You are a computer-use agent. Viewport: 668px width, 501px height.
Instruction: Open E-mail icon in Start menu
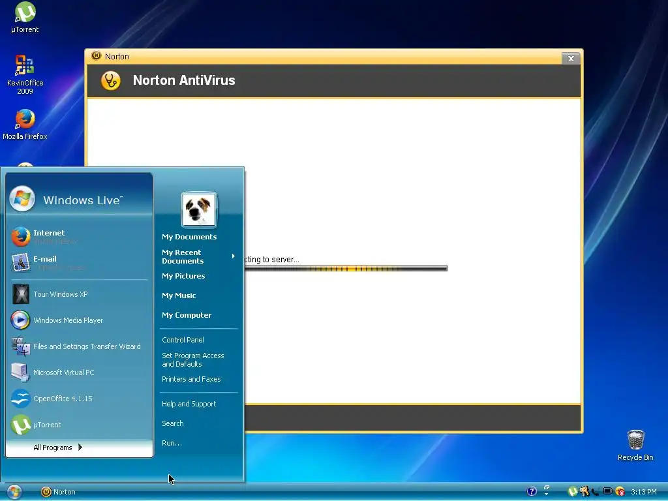[x=20, y=263]
